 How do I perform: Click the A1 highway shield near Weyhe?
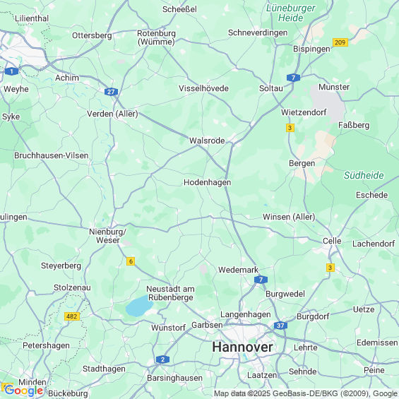11,71
